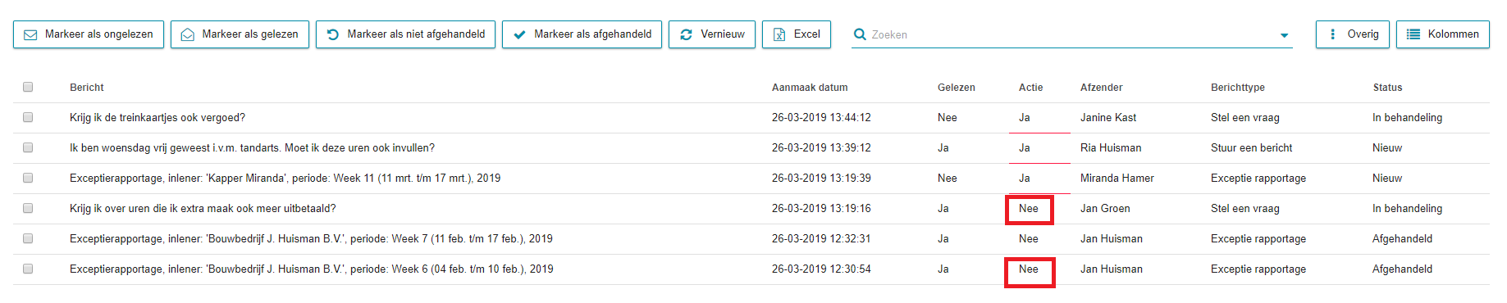Click the checkmark icon for Markeer als afgehandeld
The height and width of the screenshot is (303, 1507).
(x=519, y=34)
